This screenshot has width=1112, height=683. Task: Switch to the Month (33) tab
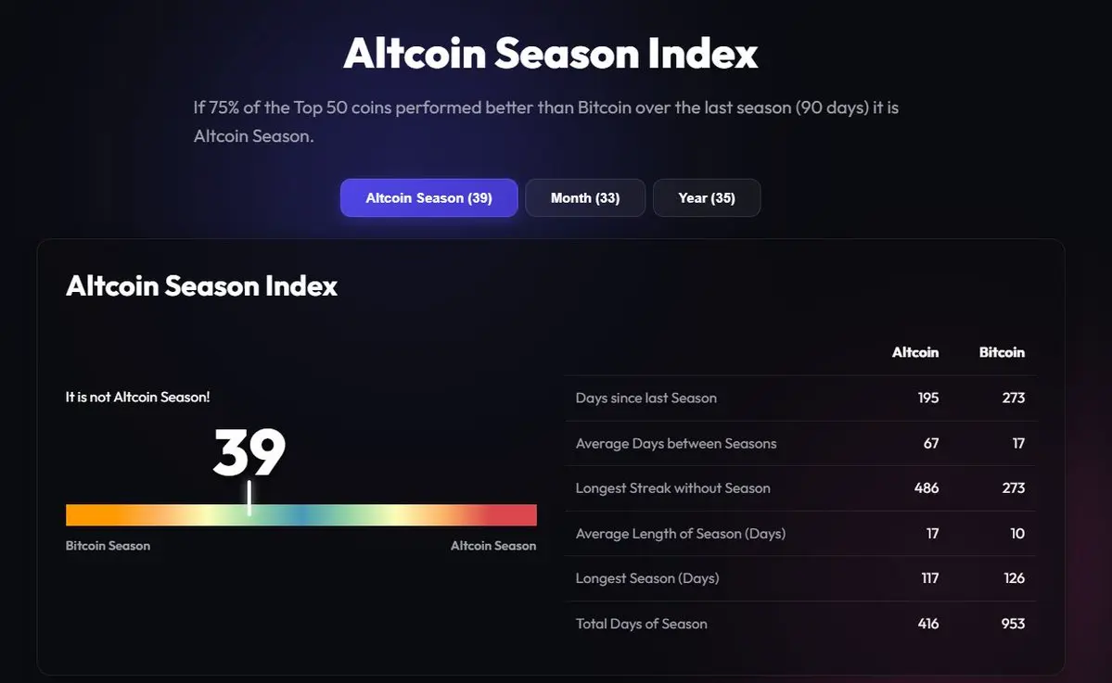(x=585, y=197)
